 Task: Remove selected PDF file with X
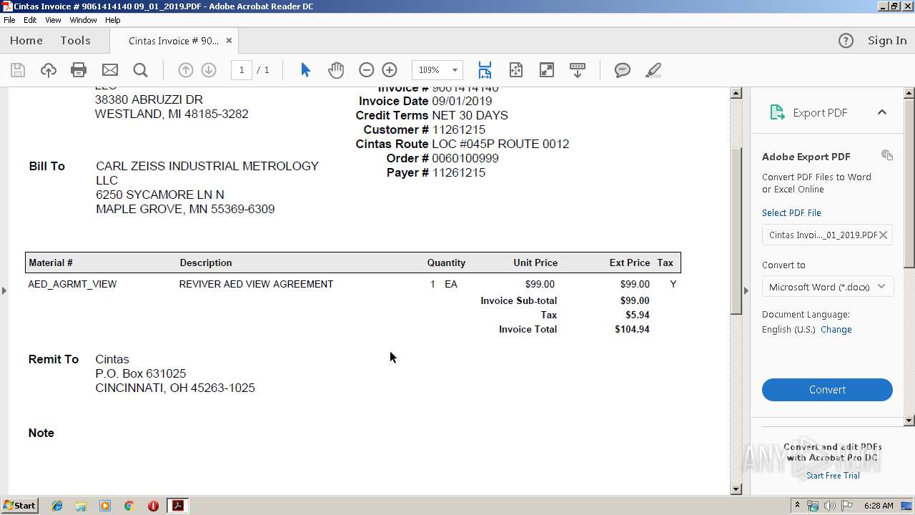coord(884,235)
